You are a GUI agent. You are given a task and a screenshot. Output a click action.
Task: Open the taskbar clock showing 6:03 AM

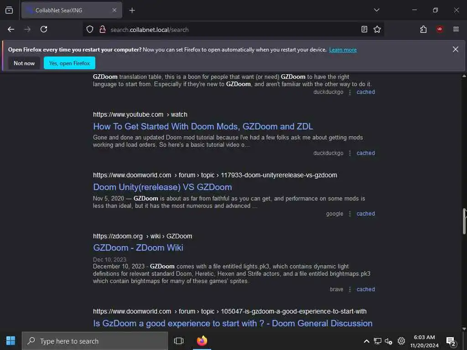[x=425, y=341]
